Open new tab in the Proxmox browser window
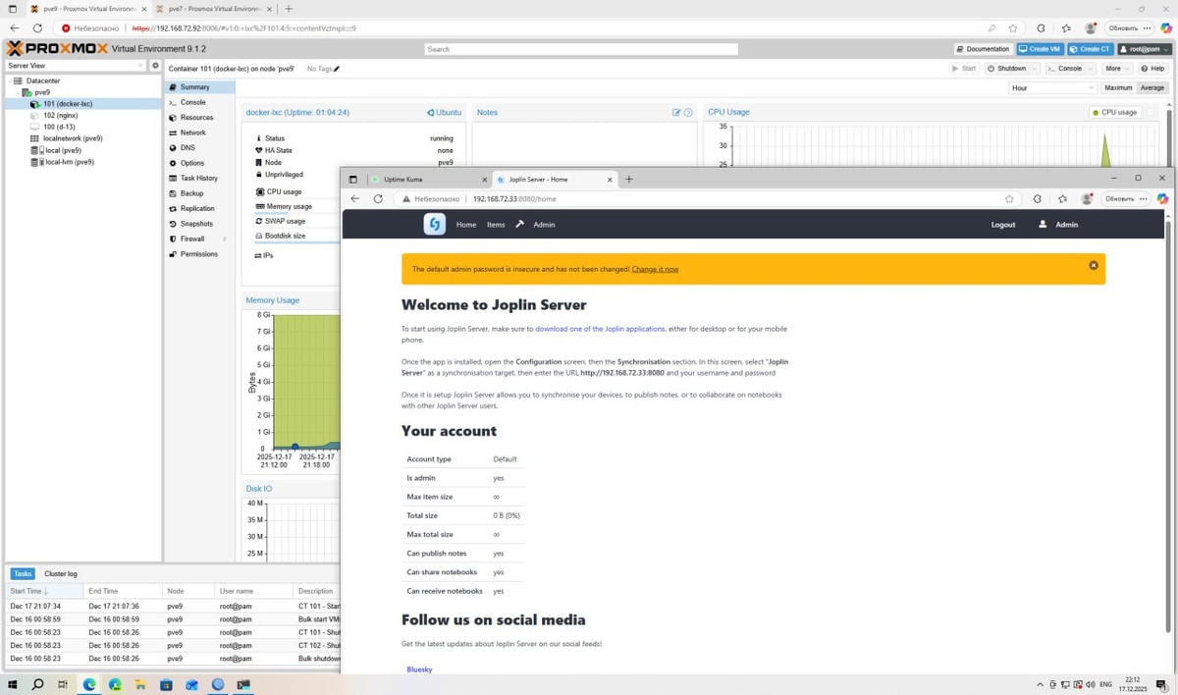 pyautogui.click(x=289, y=9)
